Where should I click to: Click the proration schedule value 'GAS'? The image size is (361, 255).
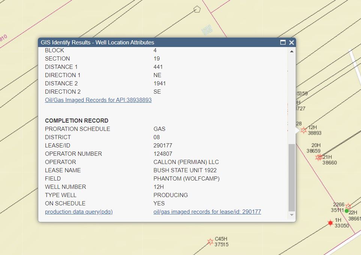[x=159, y=129]
